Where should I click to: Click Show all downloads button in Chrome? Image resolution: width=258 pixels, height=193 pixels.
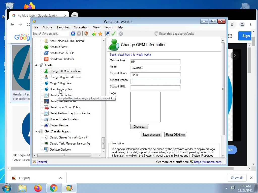(237, 178)
